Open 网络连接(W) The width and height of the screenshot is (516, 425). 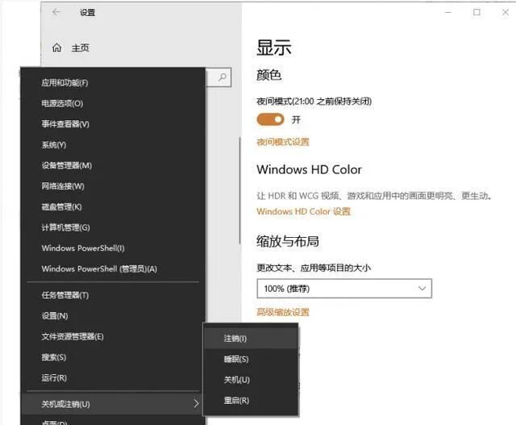point(113,186)
